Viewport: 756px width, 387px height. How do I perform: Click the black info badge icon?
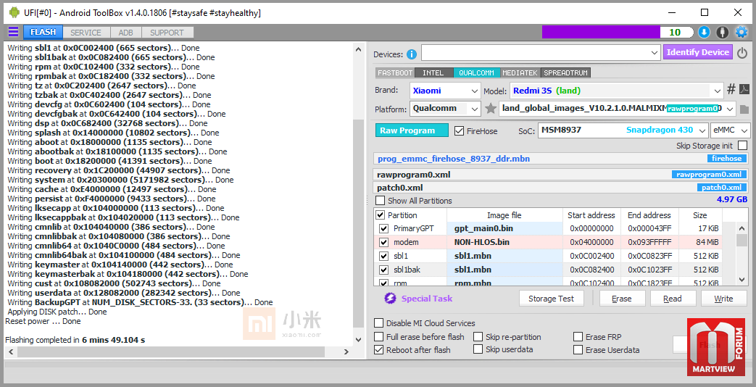coord(722,33)
